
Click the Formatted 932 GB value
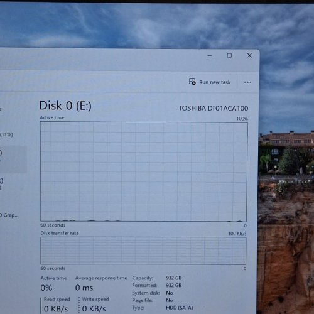174,285
